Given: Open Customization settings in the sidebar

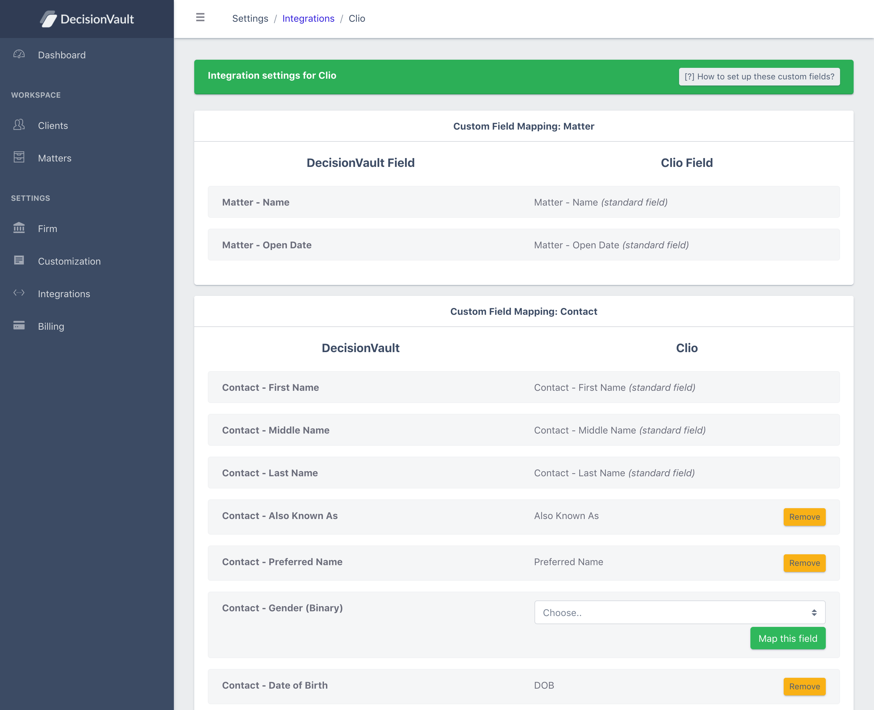Looking at the screenshot, I should pyautogui.click(x=69, y=261).
